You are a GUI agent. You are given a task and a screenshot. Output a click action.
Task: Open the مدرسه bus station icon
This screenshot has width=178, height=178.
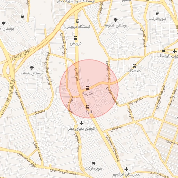(88, 88)
